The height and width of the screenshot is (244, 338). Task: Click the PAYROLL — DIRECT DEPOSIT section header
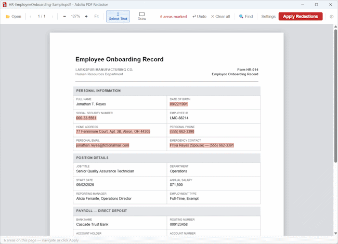click(166, 211)
